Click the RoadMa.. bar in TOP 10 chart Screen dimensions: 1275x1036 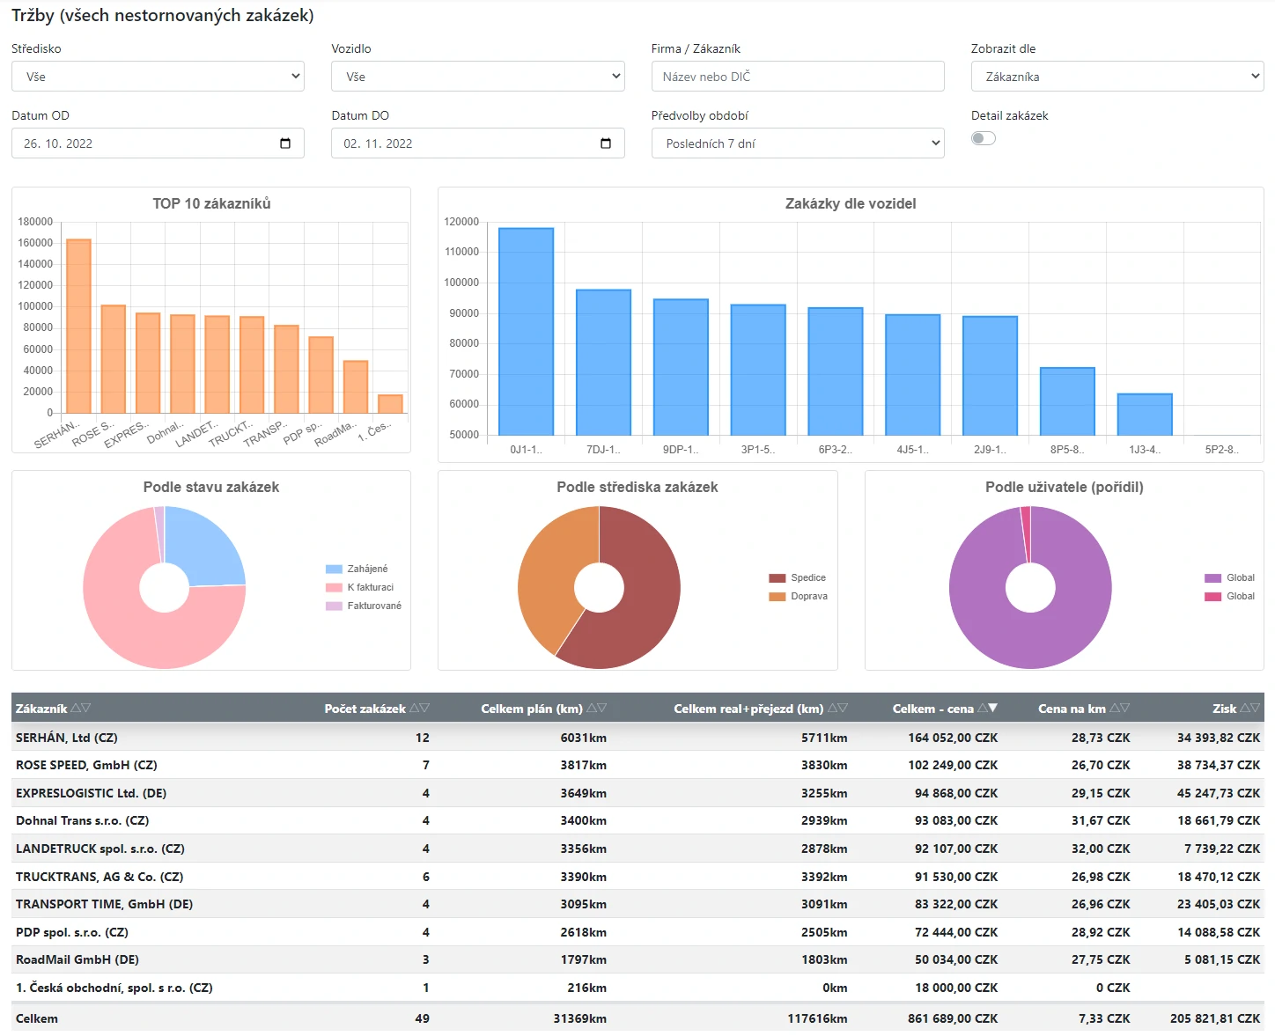(x=356, y=386)
